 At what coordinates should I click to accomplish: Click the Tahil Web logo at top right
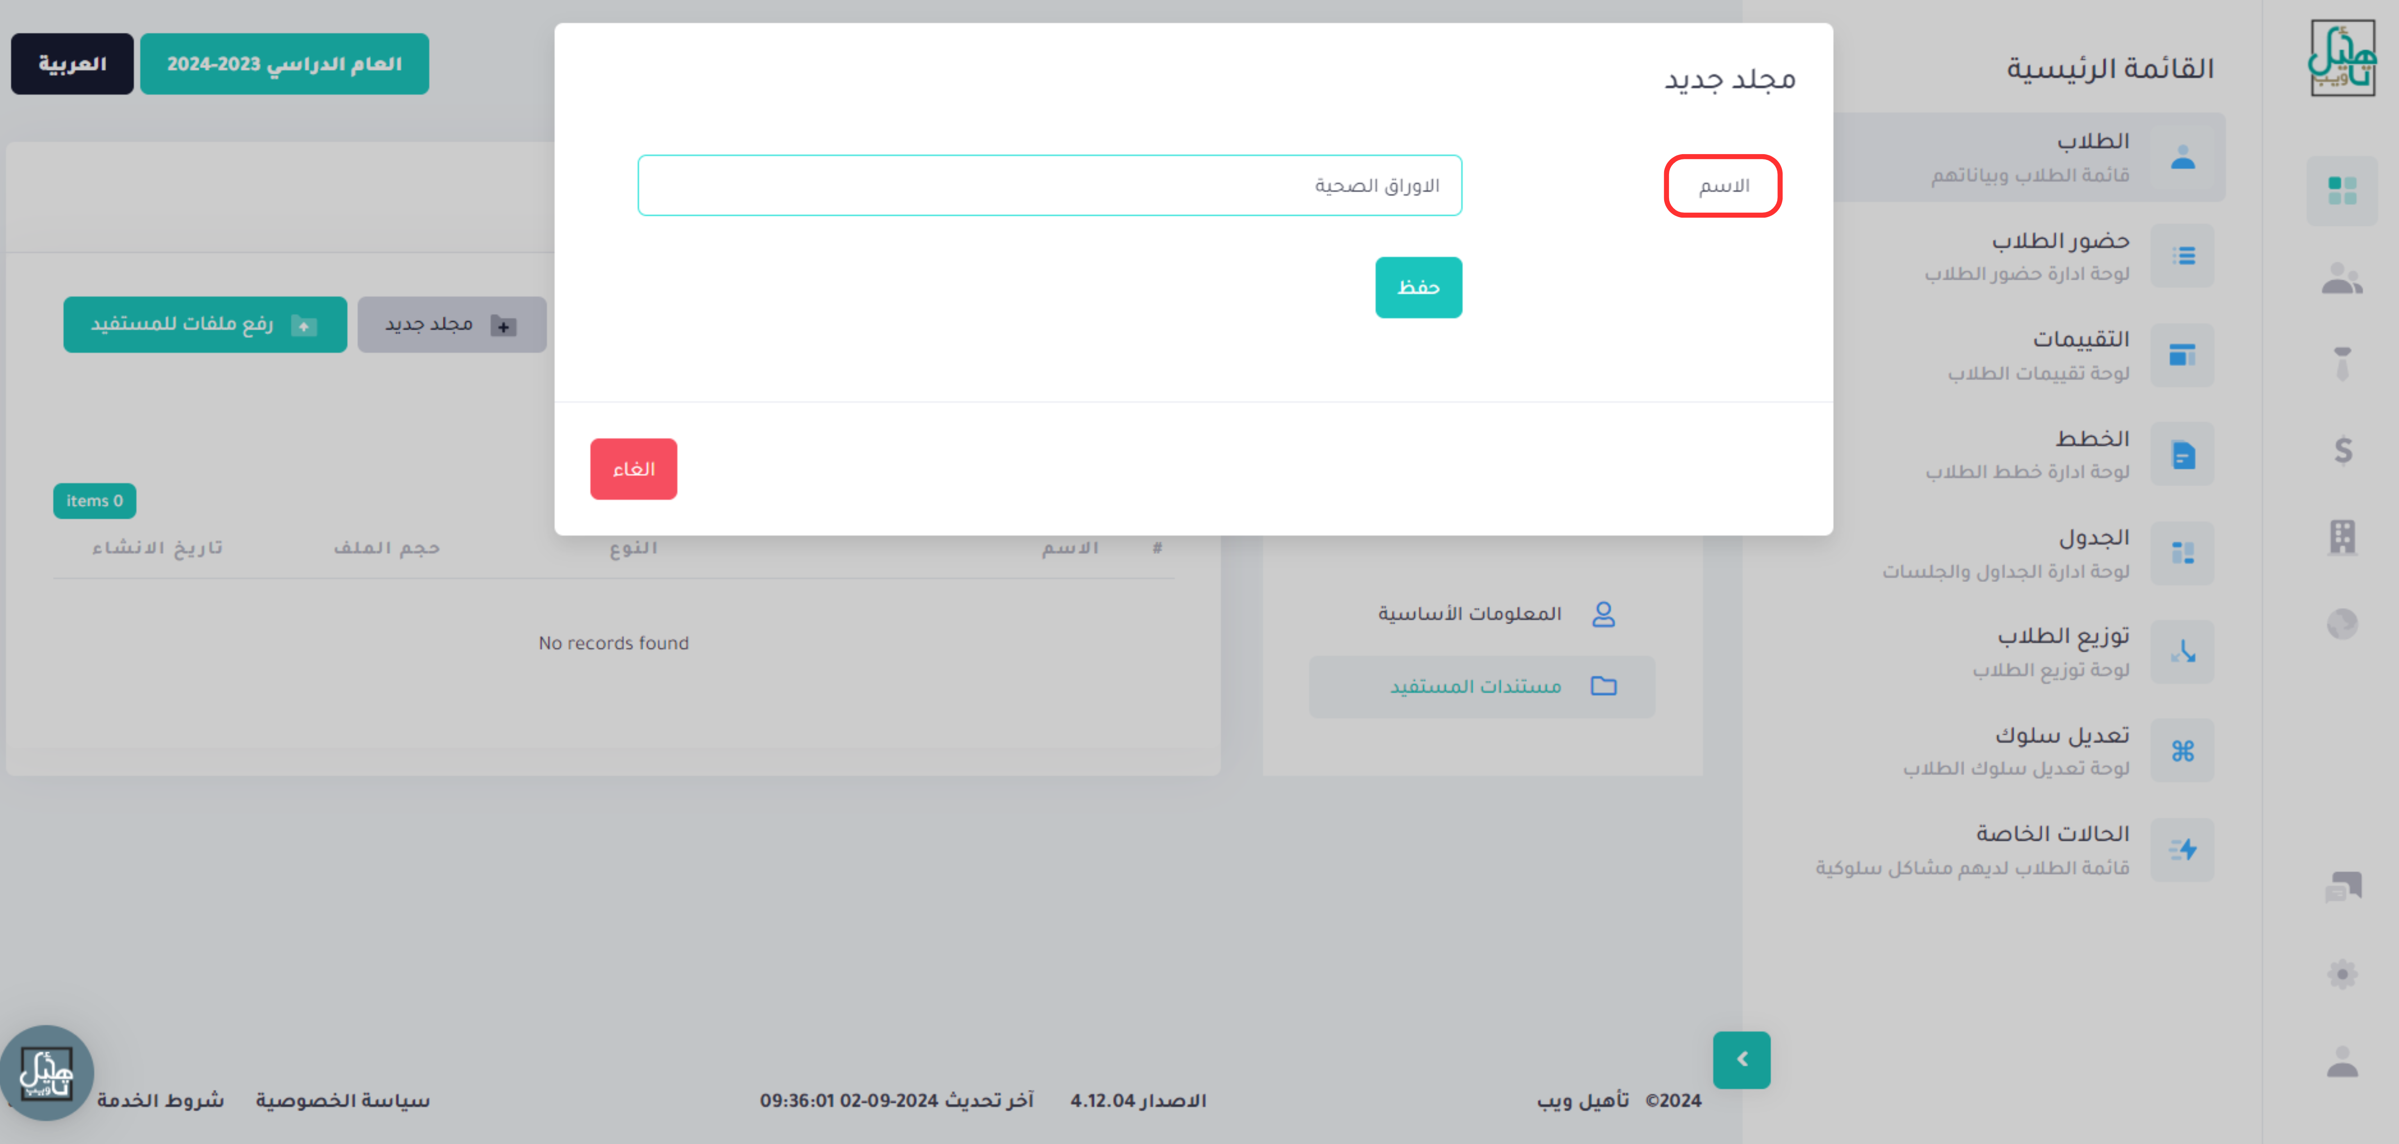coord(2342,58)
